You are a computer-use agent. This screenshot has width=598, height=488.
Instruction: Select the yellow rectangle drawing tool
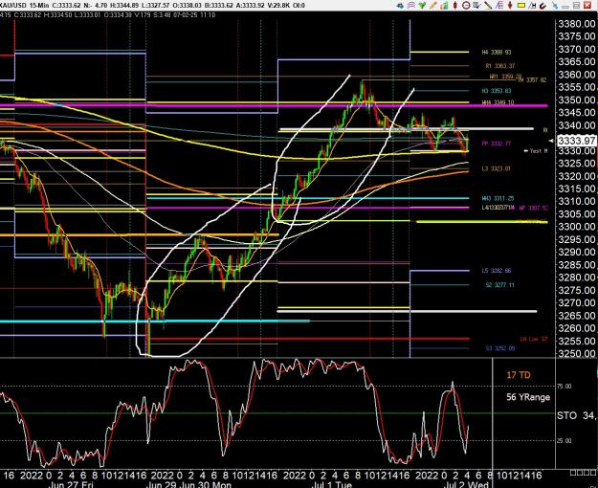click(521, 6)
